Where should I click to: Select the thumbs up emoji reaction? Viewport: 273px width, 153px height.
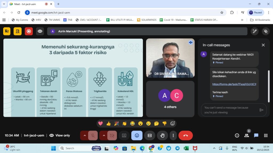click(109, 124)
